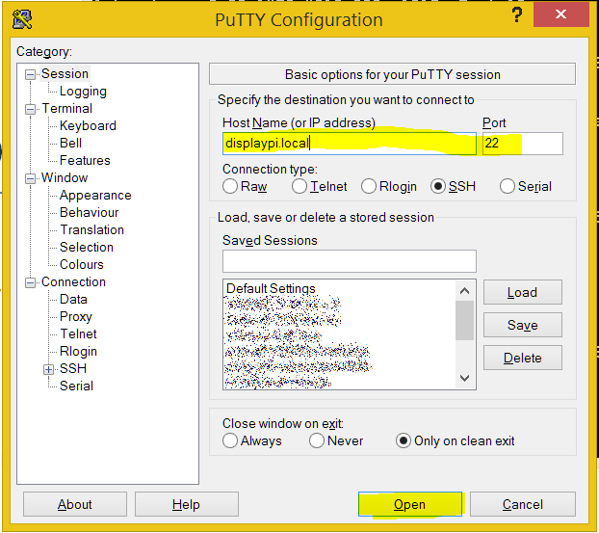Open the Colours settings category
The width and height of the screenshot is (599, 533).
[81, 265]
